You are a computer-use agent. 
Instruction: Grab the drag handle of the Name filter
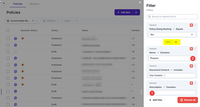pyautogui.click(x=195, y=49)
